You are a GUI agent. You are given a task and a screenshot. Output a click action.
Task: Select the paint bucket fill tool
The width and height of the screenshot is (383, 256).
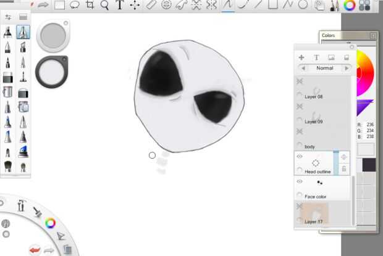pyautogui.click(x=8, y=92)
